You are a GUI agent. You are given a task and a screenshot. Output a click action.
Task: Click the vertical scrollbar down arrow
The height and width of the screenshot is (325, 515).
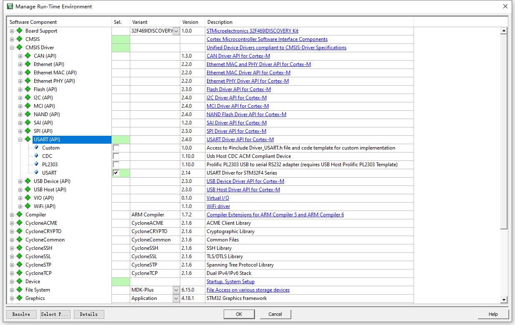(504, 300)
